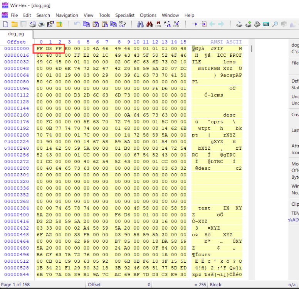Click the ANSI ASCII column header
The width and height of the screenshot is (299, 289).
226,42
